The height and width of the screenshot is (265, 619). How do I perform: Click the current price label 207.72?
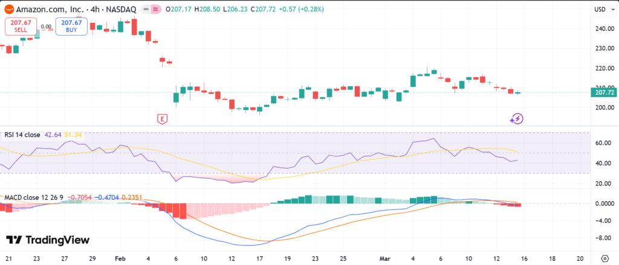click(604, 92)
